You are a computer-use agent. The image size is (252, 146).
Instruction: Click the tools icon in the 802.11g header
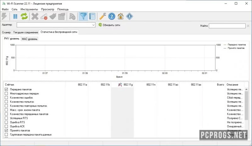pos(120,84)
